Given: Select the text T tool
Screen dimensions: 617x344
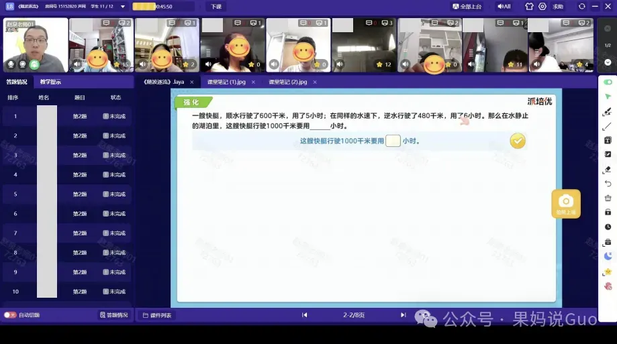Looking at the screenshot, I should coord(608,140).
